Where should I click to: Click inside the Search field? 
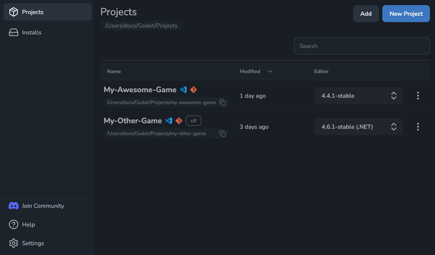(362, 46)
